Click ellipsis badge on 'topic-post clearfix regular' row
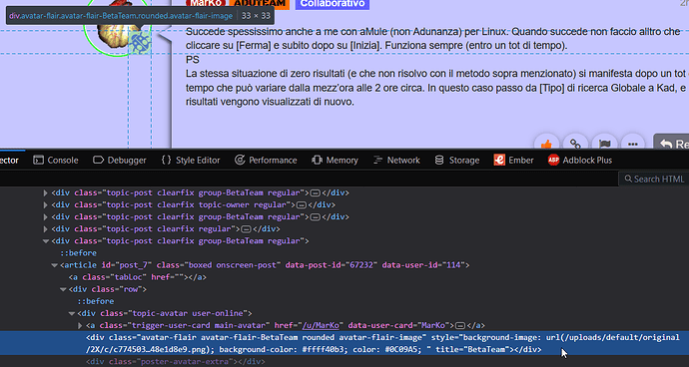The height and width of the screenshot is (367, 689). [x=246, y=229]
